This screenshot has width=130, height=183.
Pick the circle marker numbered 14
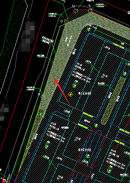[90, 11]
